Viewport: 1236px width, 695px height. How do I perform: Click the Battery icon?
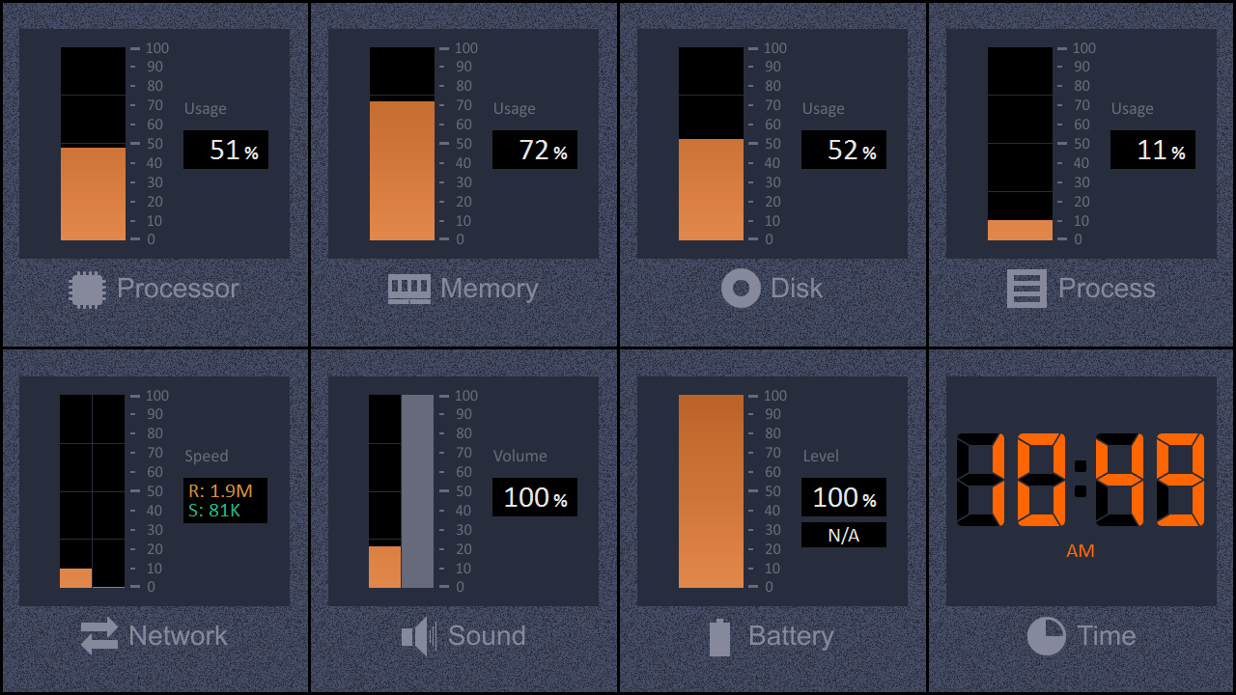(x=719, y=637)
